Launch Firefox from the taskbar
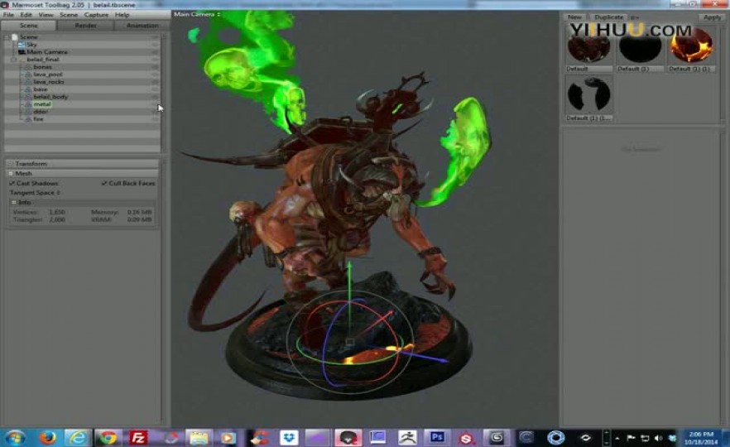The width and height of the screenshot is (730, 447). [x=47, y=438]
